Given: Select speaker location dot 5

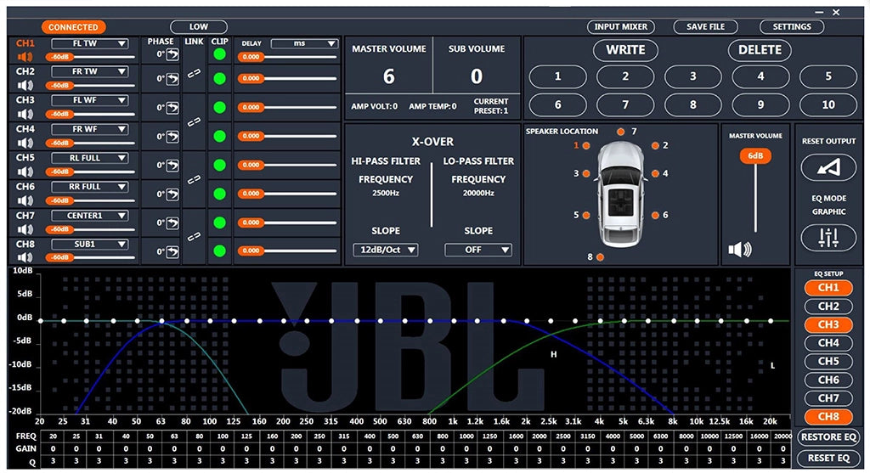Looking at the screenshot, I should pyautogui.click(x=586, y=215).
